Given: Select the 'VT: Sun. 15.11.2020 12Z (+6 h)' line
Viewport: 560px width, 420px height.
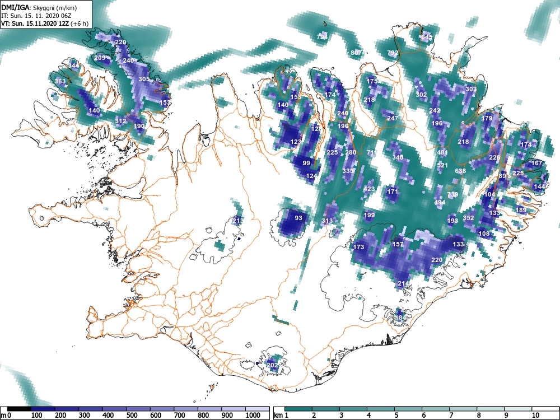Looking at the screenshot, I should [45, 24].
